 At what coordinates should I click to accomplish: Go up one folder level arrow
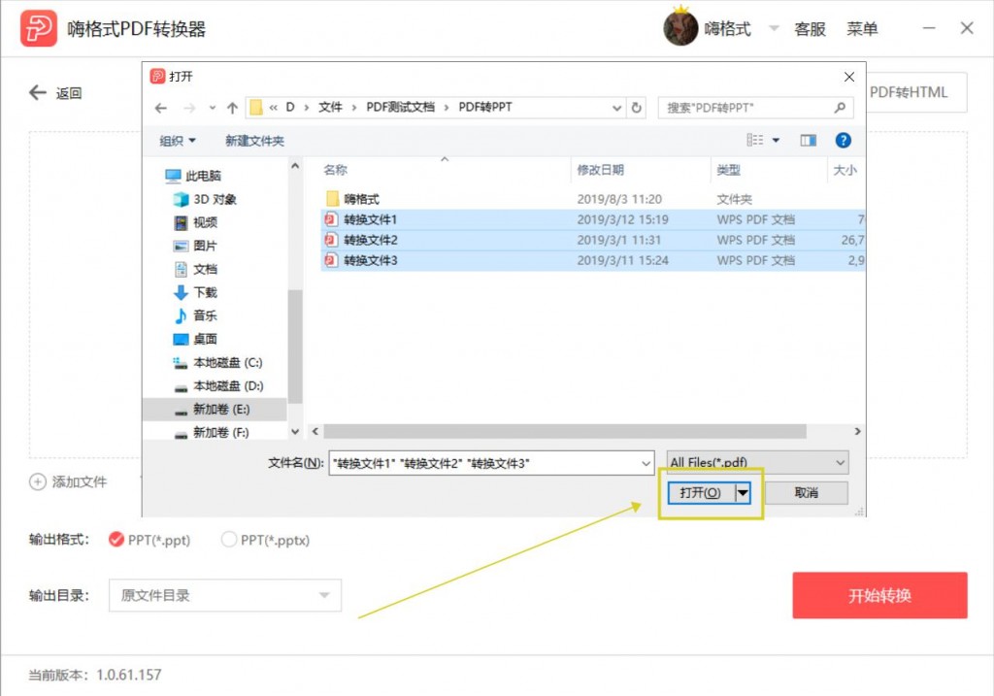tap(232, 108)
